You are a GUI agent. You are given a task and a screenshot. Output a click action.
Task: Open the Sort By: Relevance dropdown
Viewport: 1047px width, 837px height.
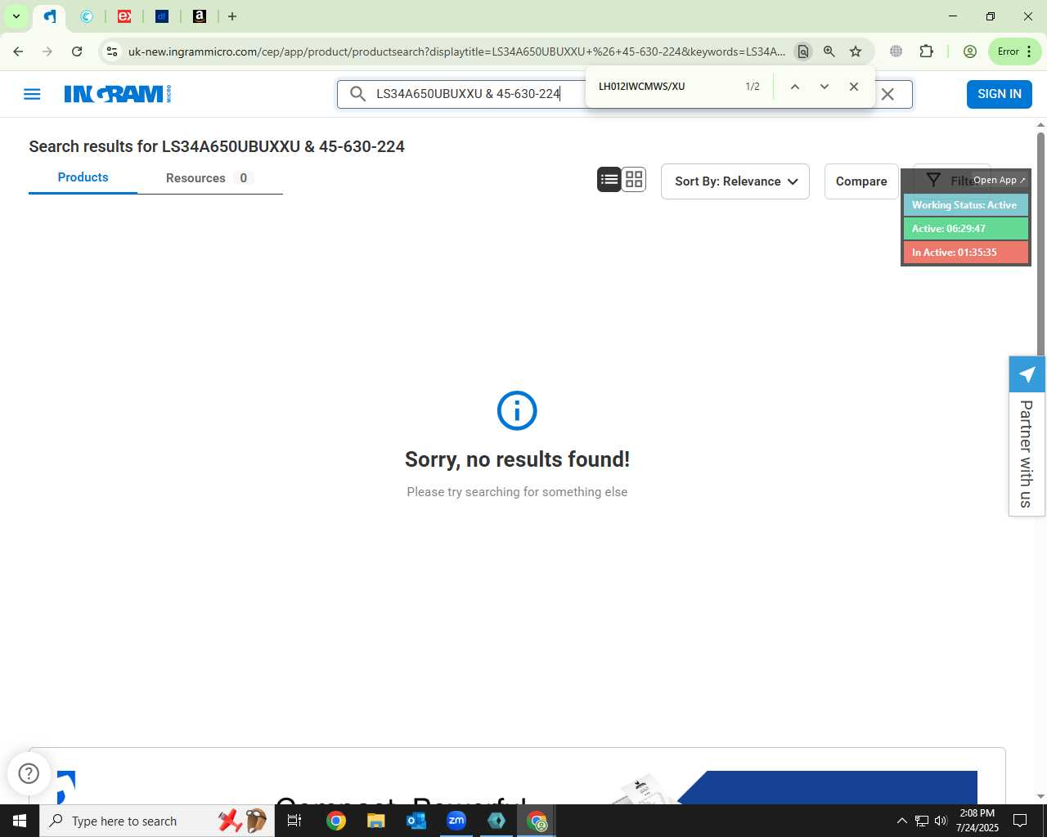(x=735, y=181)
